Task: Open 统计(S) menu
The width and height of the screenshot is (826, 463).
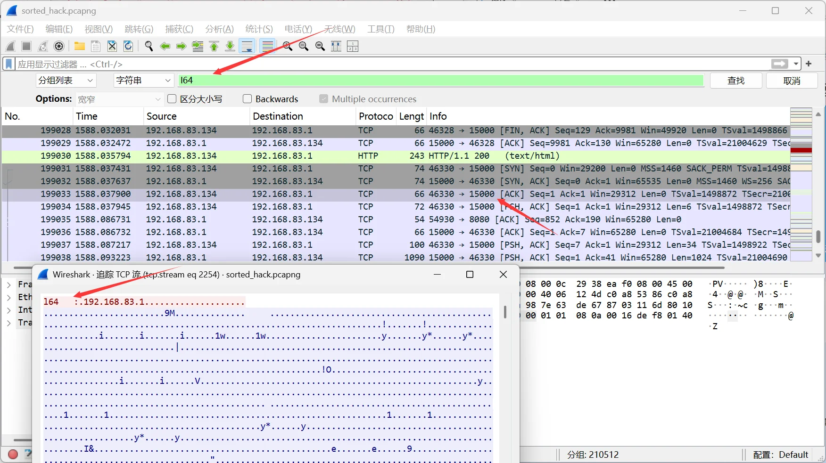Action: [259, 29]
